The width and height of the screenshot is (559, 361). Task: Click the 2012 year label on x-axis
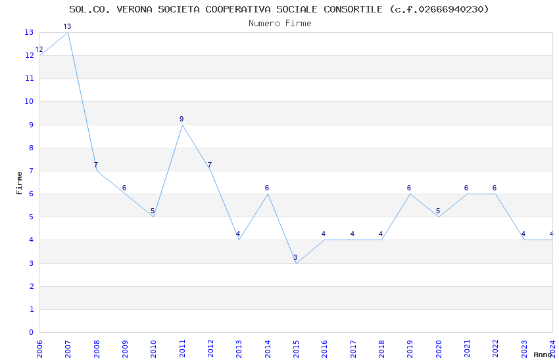(x=210, y=349)
